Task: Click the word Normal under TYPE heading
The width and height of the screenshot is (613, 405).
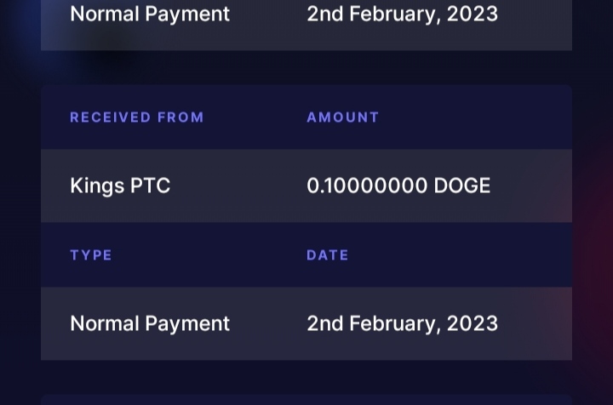Action: coord(105,323)
